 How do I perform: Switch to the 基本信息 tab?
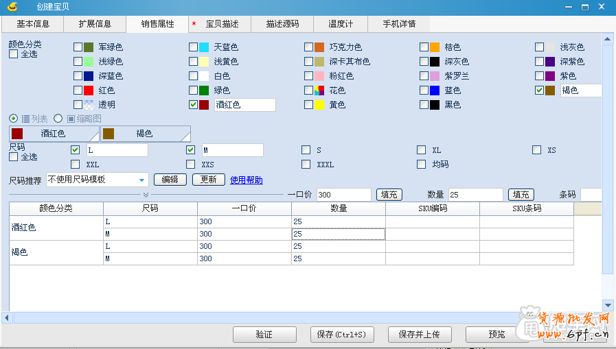pos(32,24)
